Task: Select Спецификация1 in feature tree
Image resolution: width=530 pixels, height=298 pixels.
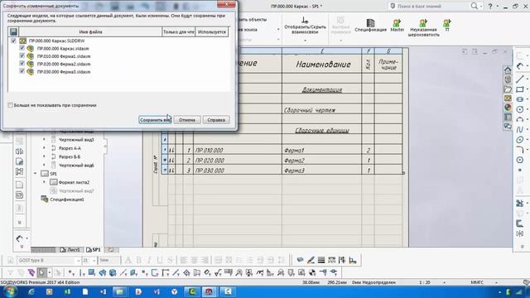Action: [67, 199]
